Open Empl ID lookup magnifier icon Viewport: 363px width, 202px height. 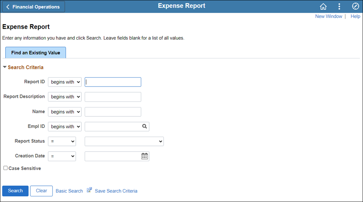coord(144,126)
